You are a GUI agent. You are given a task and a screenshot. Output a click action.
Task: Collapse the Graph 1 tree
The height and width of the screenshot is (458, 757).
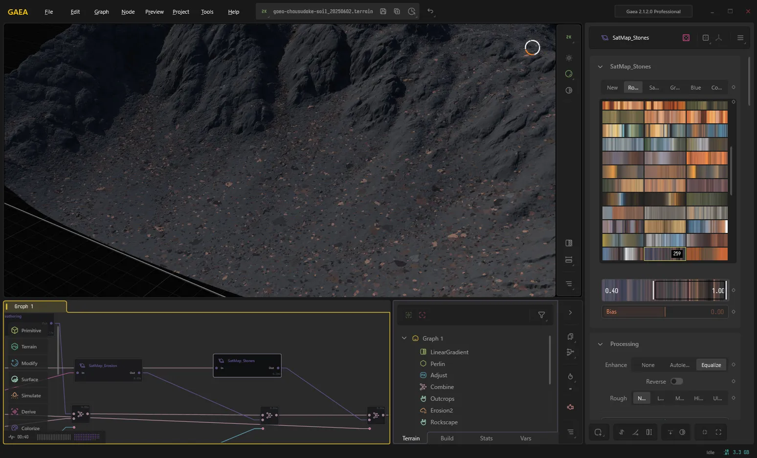(404, 338)
